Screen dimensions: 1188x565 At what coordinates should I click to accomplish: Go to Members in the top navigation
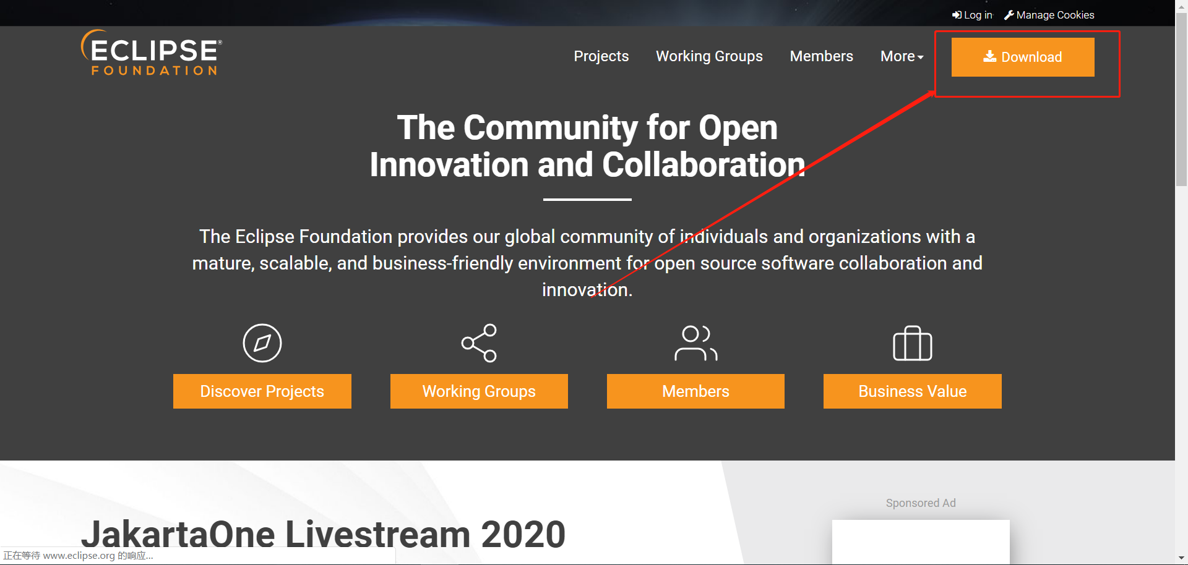(821, 56)
